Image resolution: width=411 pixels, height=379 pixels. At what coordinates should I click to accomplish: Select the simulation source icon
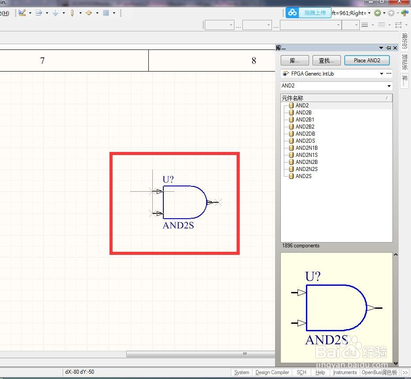click(89, 13)
